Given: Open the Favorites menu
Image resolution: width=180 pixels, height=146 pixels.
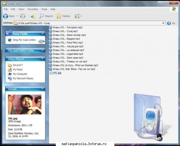Looking at the screenshot, I should point(33,9).
